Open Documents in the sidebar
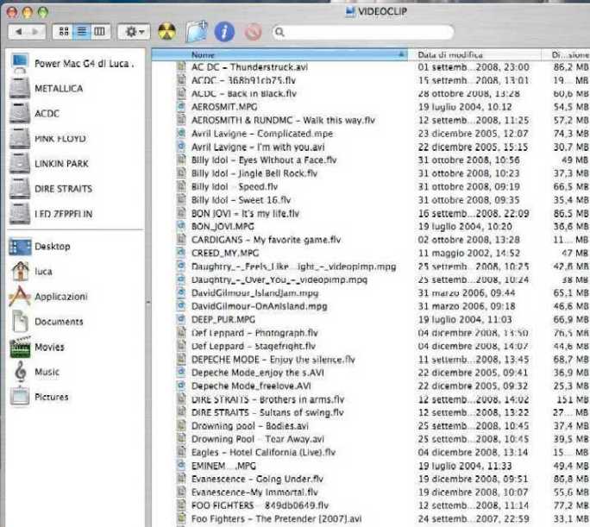This screenshot has width=590, height=527. pos(47,322)
